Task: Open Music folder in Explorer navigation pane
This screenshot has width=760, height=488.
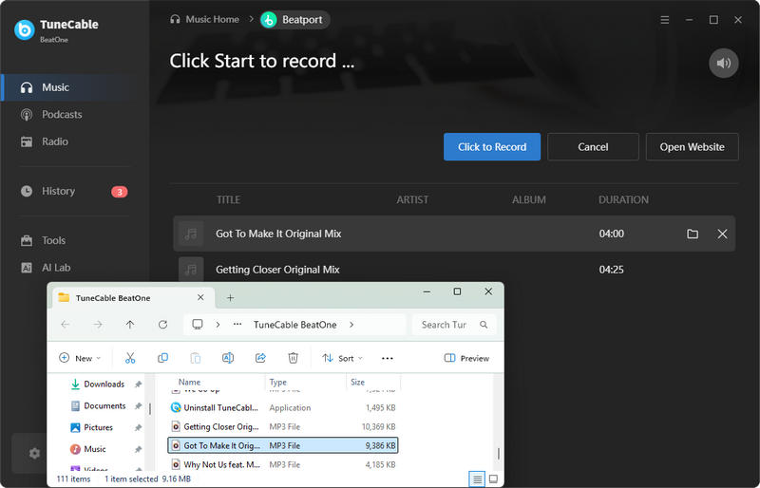Action: (94, 449)
